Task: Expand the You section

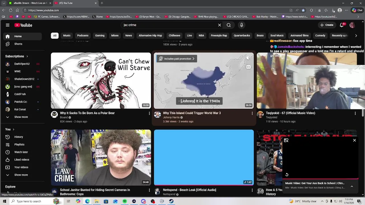Action: (x=10, y=129)
